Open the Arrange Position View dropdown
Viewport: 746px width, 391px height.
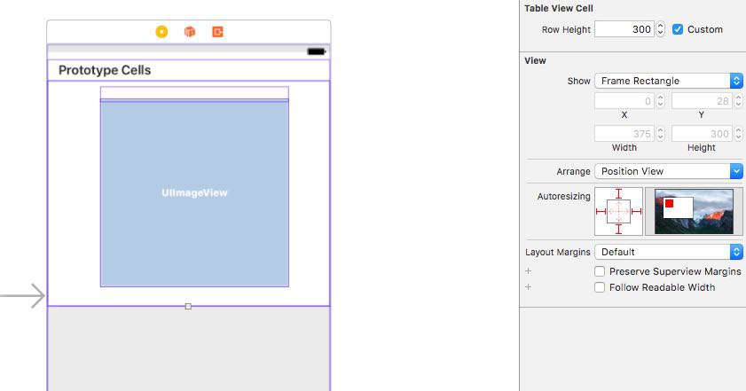pyautogui.click(x=669, y=171)
